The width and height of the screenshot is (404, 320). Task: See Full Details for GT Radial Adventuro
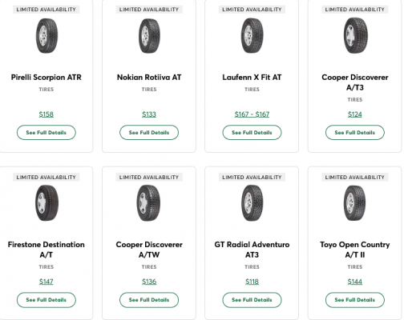pyautogui.click(x=252, y=300)
